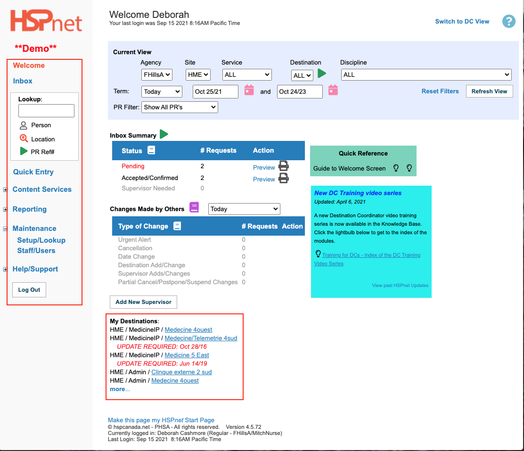Viewport: 524px width, 451px height.
Task: Click Preview link for Accepted/Confirmed requests
Action: 264,179
